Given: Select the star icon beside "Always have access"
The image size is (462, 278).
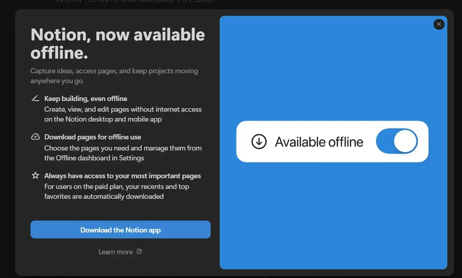Looking at the screenshot, I should [35, 175].
